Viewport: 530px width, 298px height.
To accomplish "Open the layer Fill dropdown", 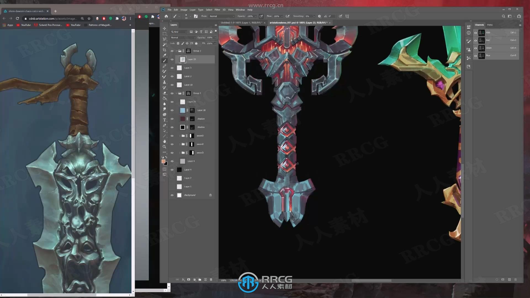I will click(x=215, y=43).
